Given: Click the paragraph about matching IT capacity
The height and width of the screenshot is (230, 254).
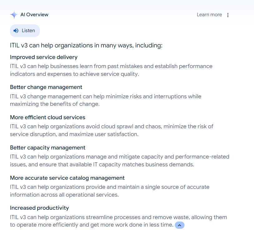Looking at the screenshot, I should coord(119,161).
